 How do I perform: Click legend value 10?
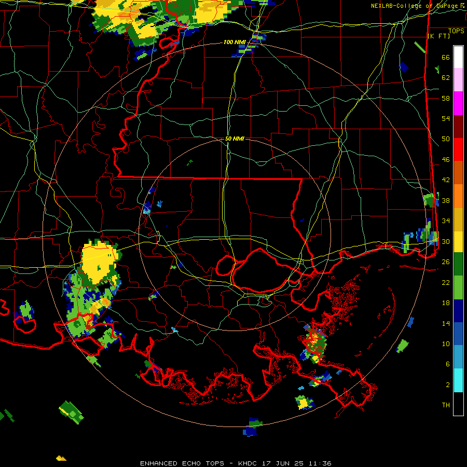coord(446,344)
